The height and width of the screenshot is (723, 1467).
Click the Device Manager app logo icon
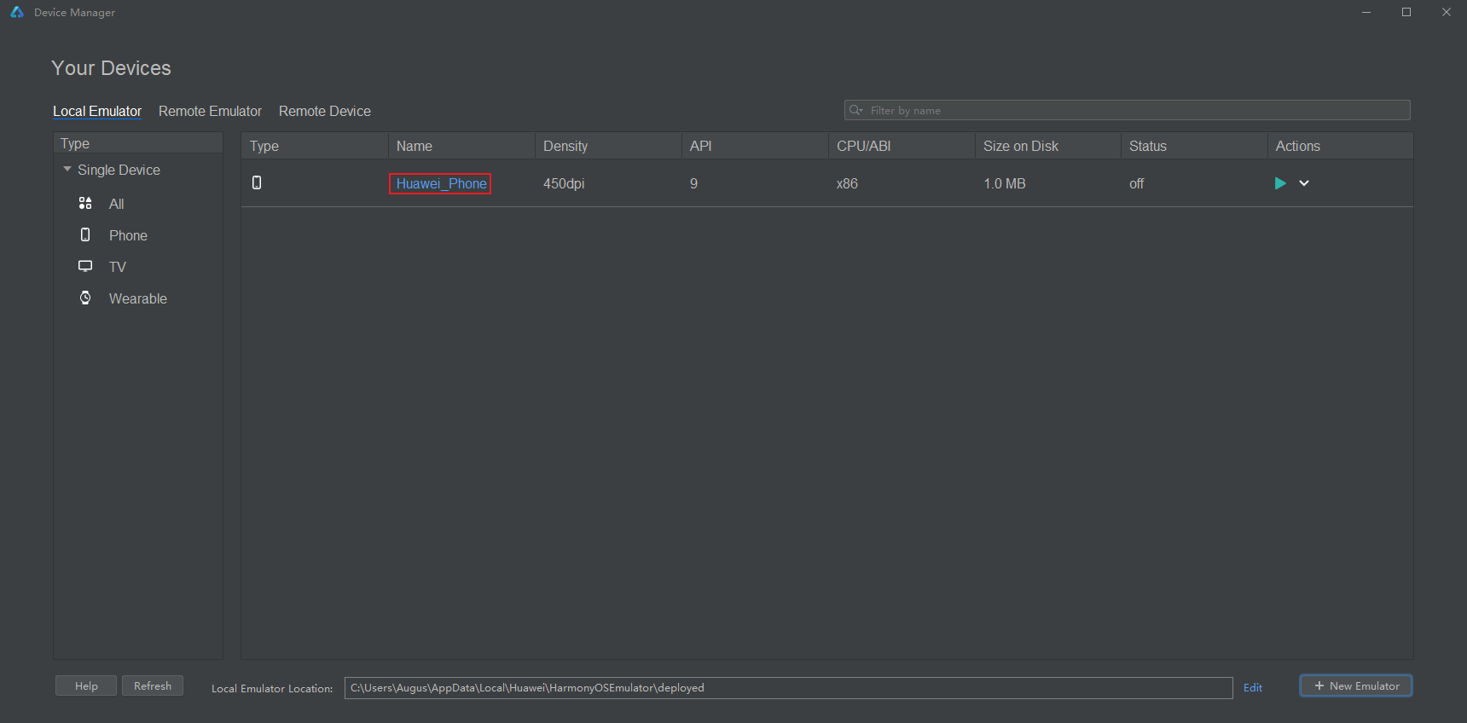coord(17,12)
